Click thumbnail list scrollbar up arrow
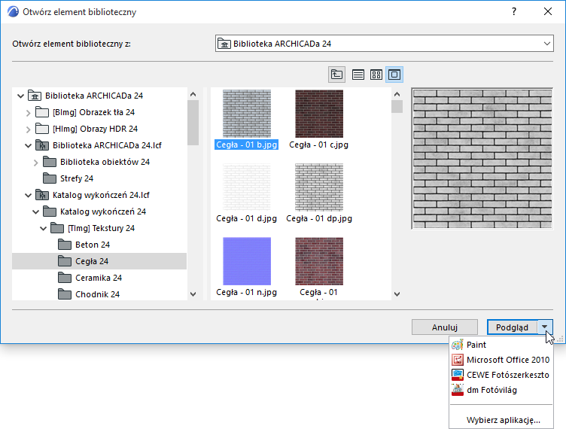This screenshot has width=566, height=429. tap(397, 95)
